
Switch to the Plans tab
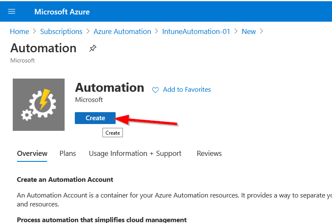point(68,153)
